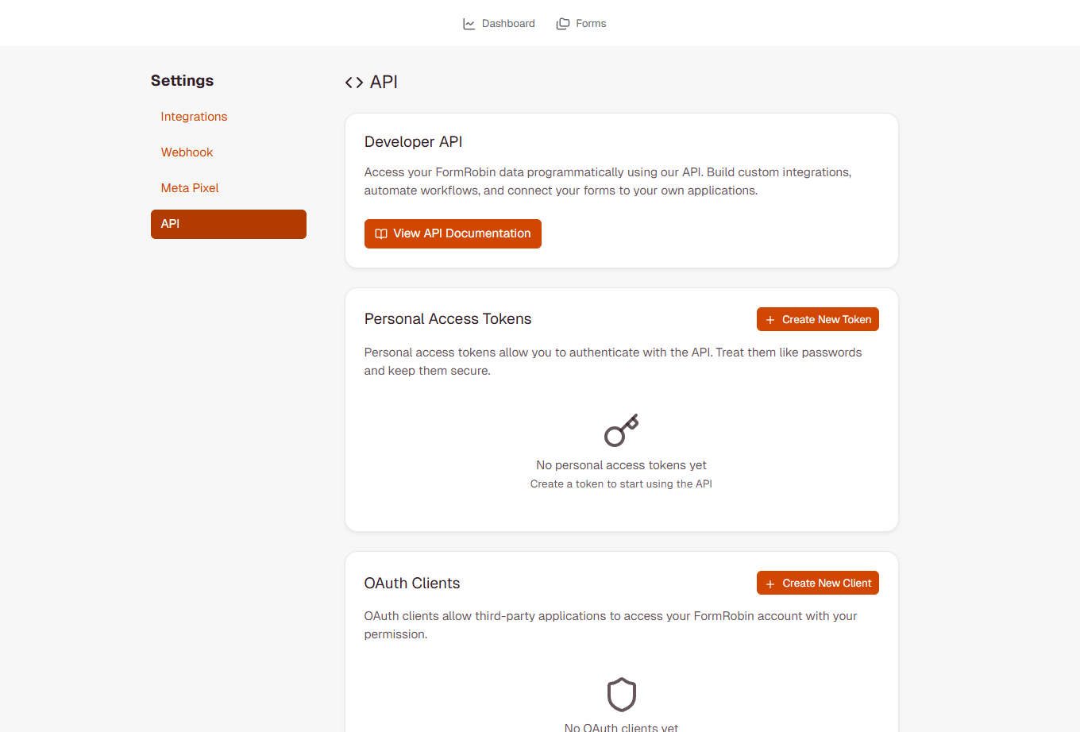Switch to the Integrations settings tab
The width and height of the screenshot is (1080, 732).
194,116
